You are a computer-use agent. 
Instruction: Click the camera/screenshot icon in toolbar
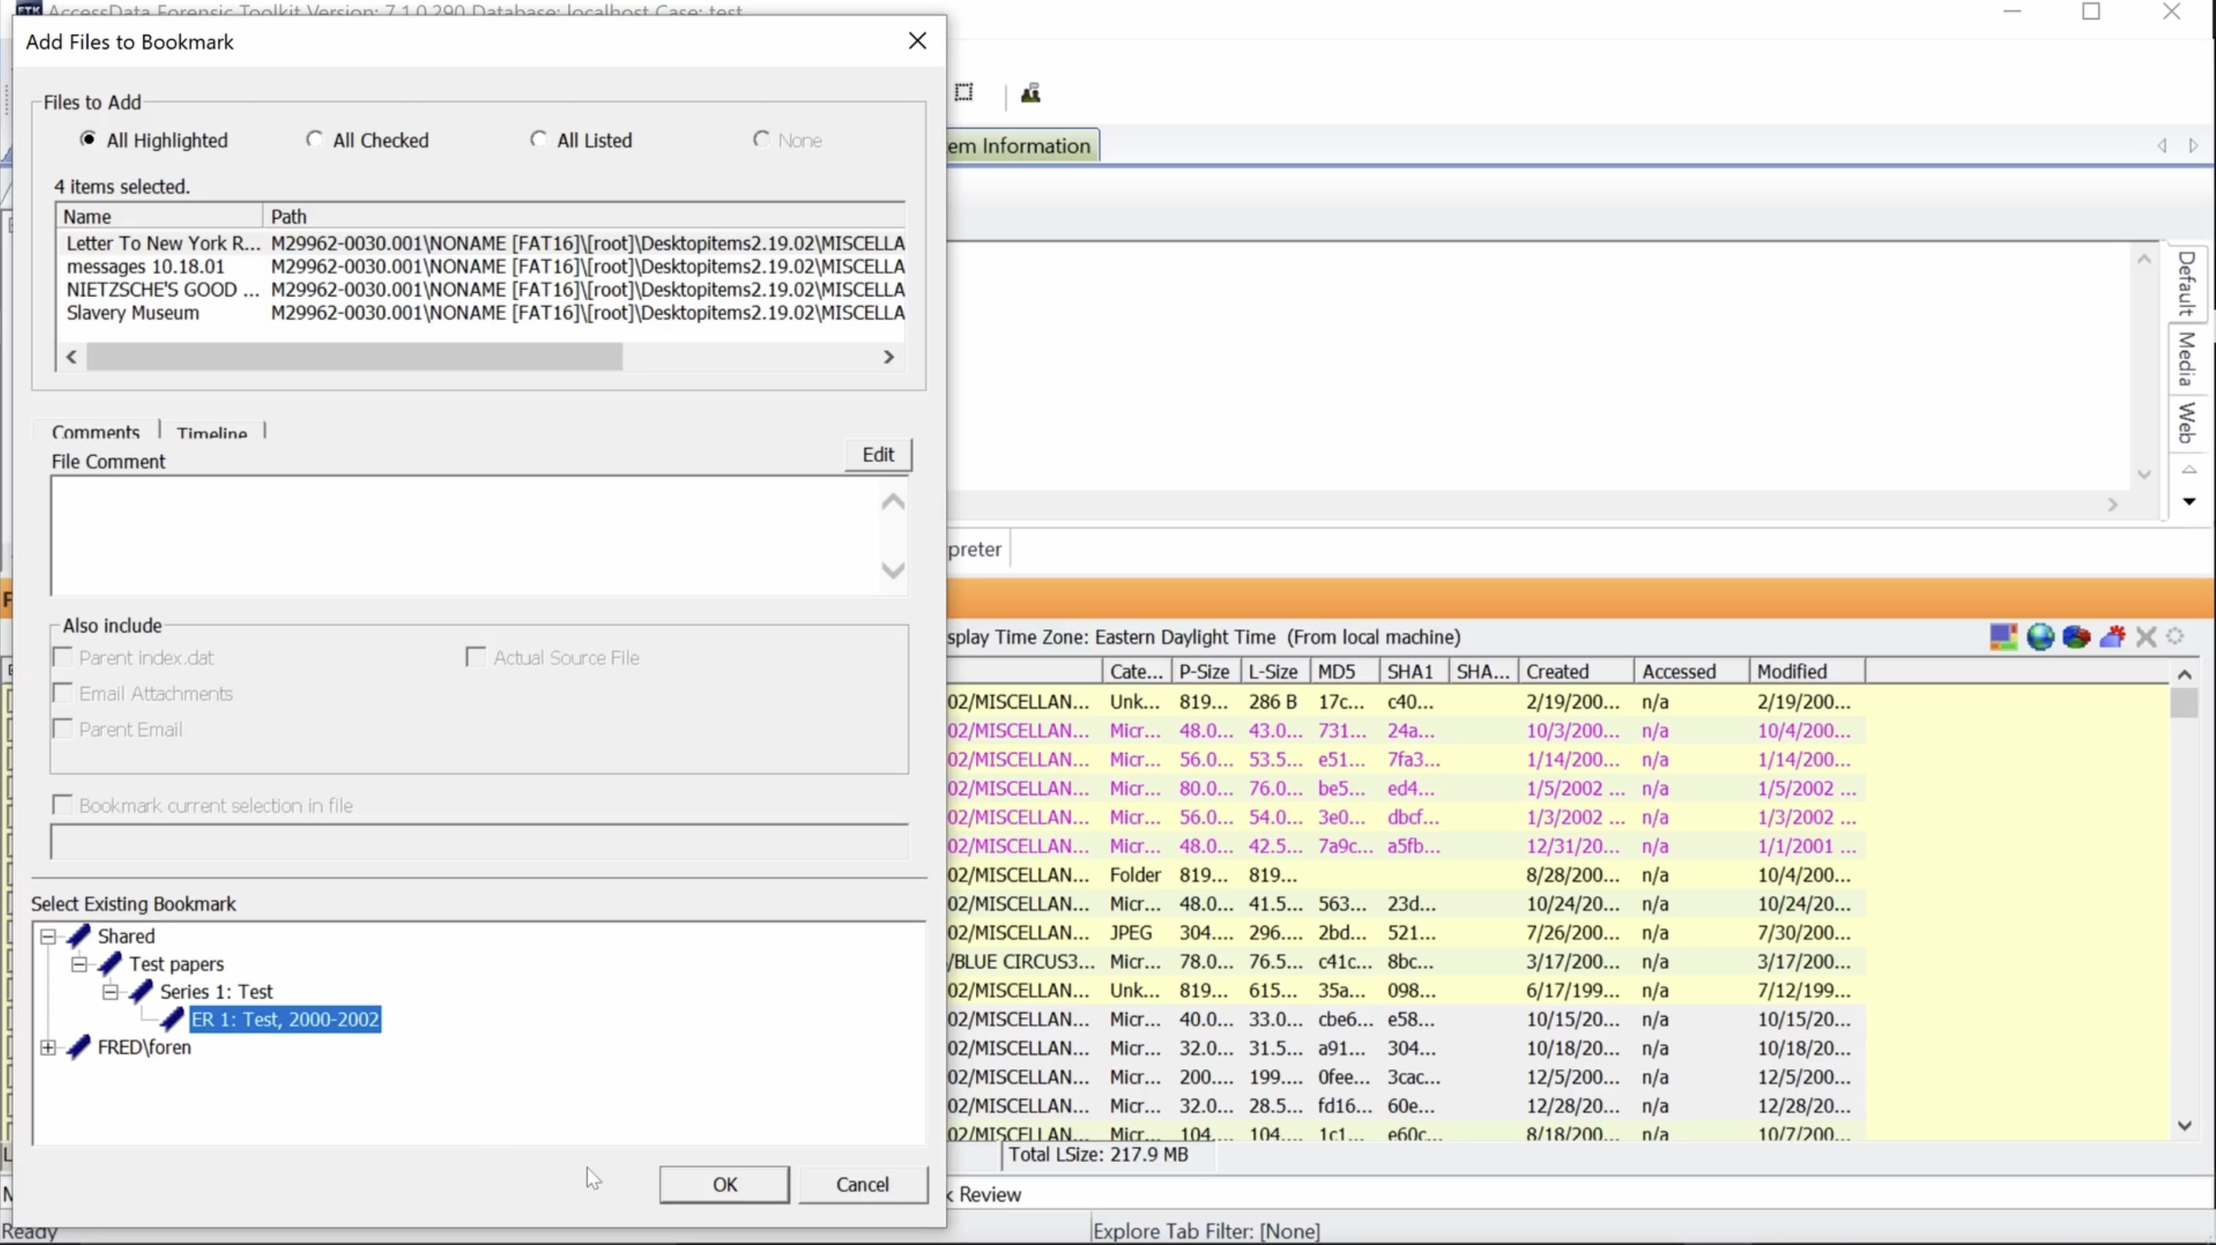pyautogui.click(x=965, y=93)
